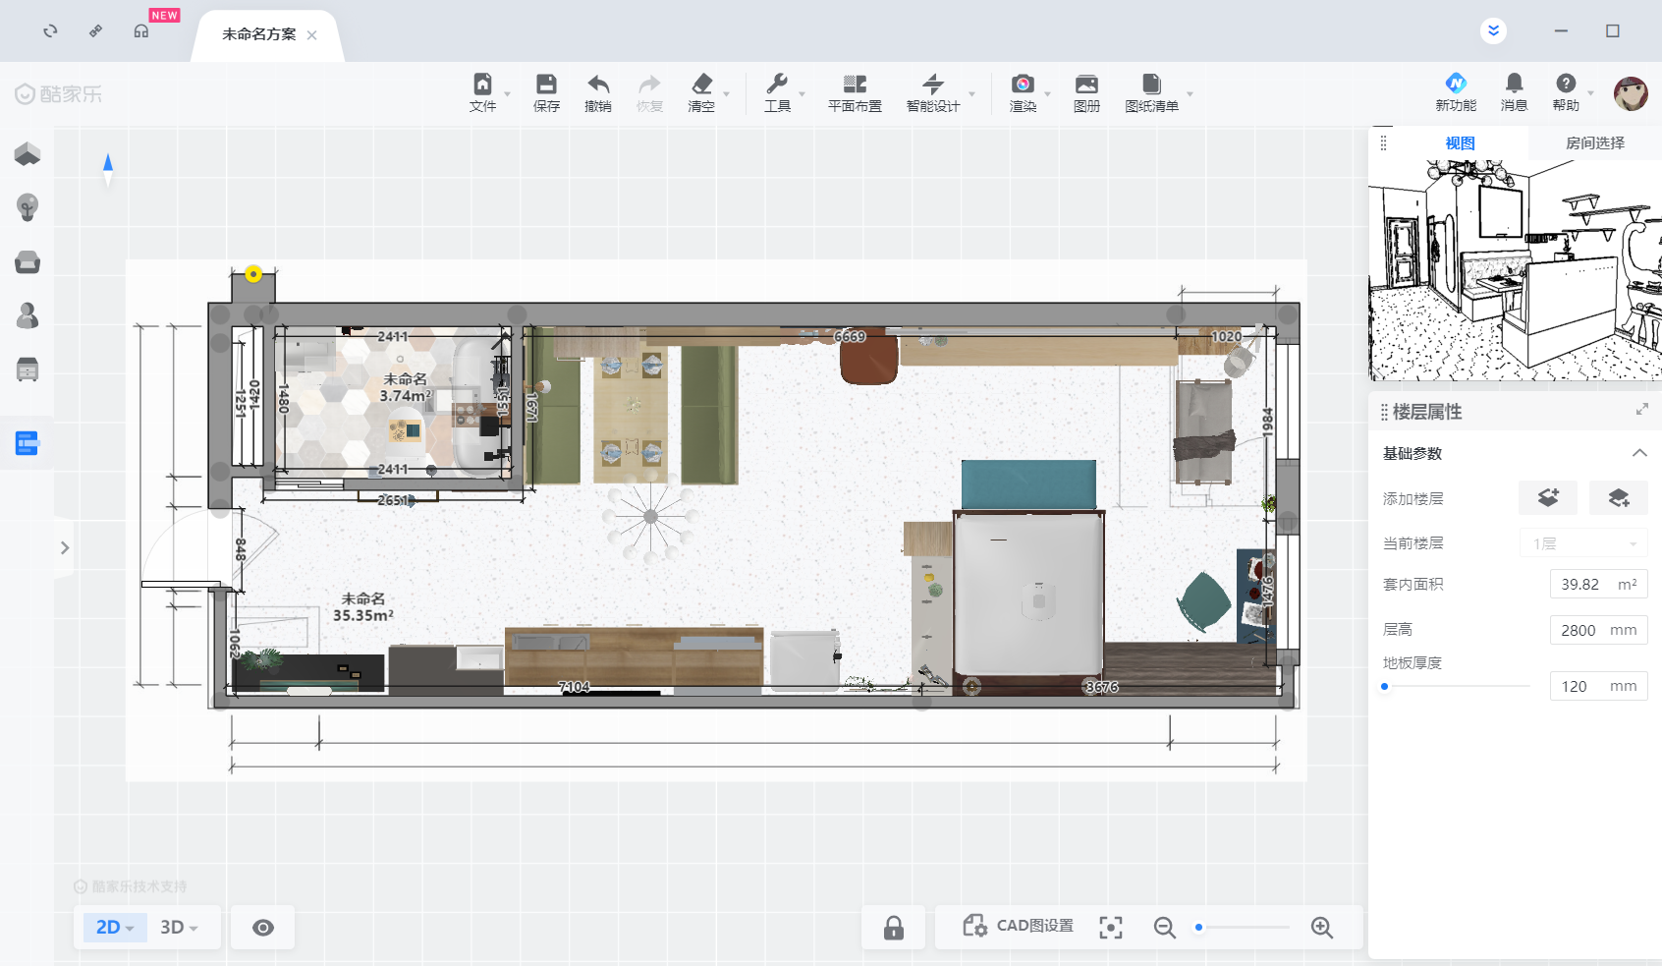Open the person sidebar icon
The image size is (1662, 966).
[x=28, y=315]
